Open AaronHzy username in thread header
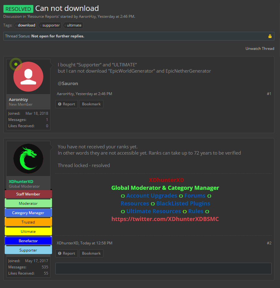The width and height of the screenshot is (280, 288). click(x=87, y=17)
